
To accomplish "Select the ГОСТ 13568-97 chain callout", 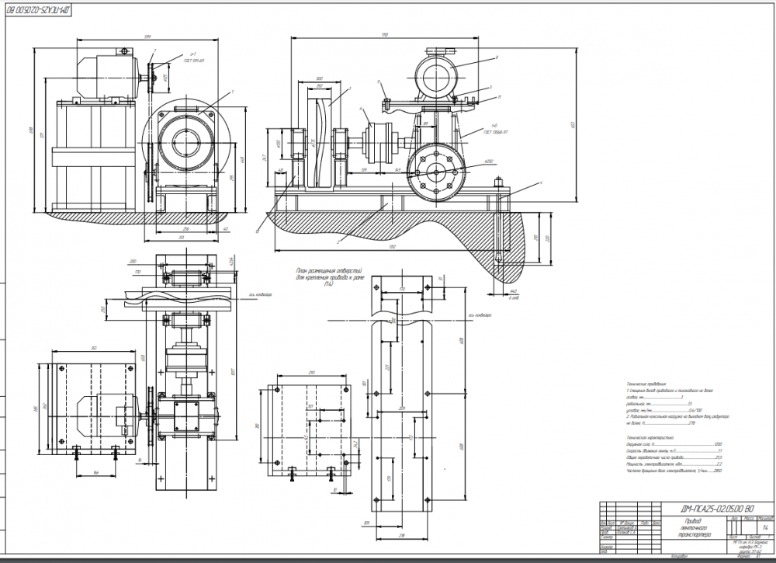I will 495,132.
